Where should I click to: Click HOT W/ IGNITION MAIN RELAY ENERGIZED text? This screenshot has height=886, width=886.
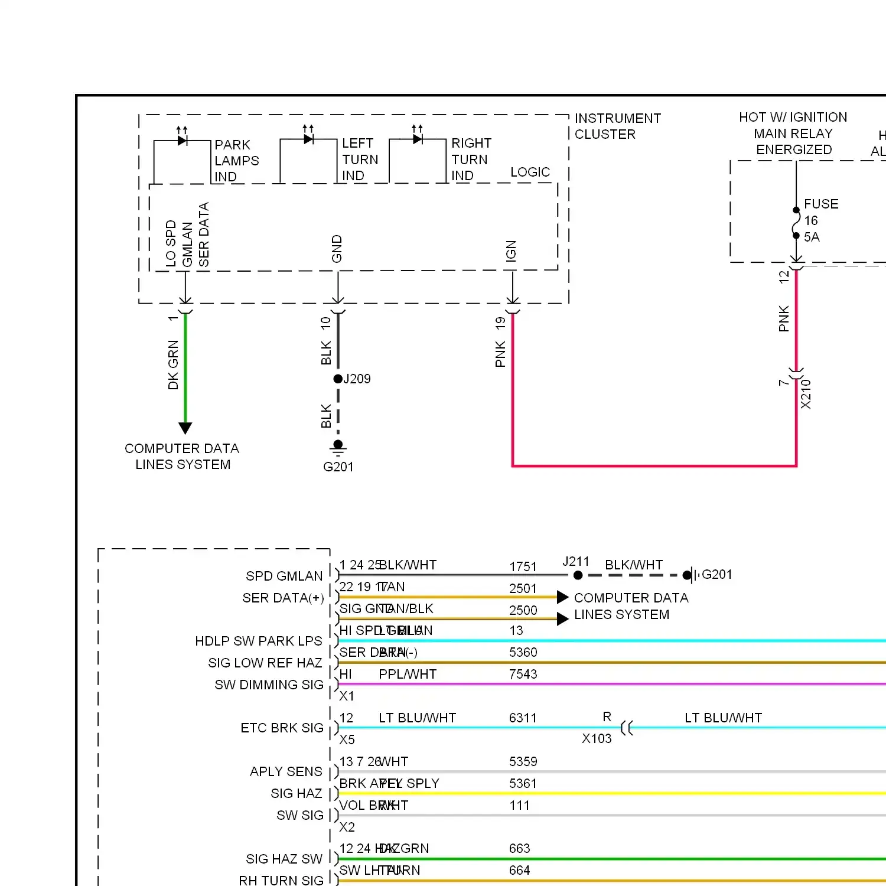click(x=793, y=133)
